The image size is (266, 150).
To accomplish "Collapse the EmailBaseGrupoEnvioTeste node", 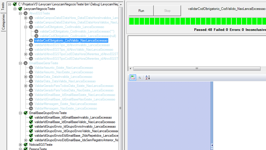I will click(20, 113).
